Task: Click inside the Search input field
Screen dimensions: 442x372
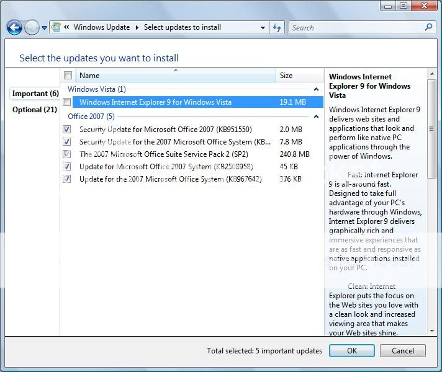Action: [x=357, y=27]
